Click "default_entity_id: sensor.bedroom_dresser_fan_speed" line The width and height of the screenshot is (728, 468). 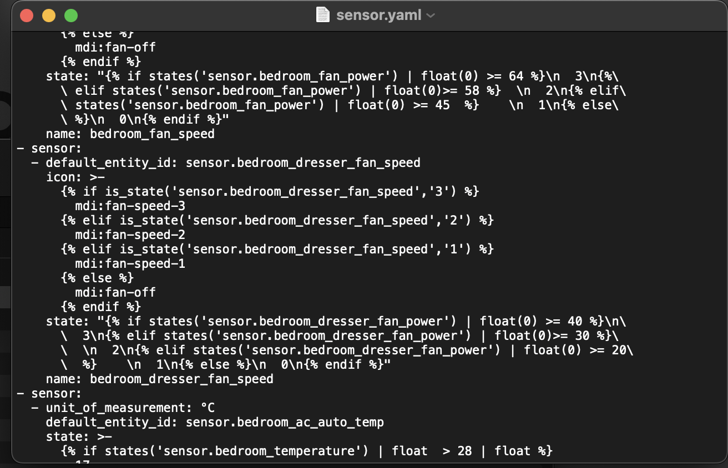pos(233,162)
